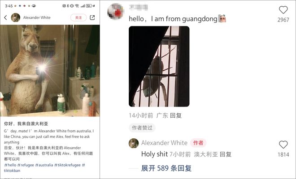The width and height of the screenshot is (296, 179).
Task: Like the guangdong comment with heart
Action: click(283, 10)
